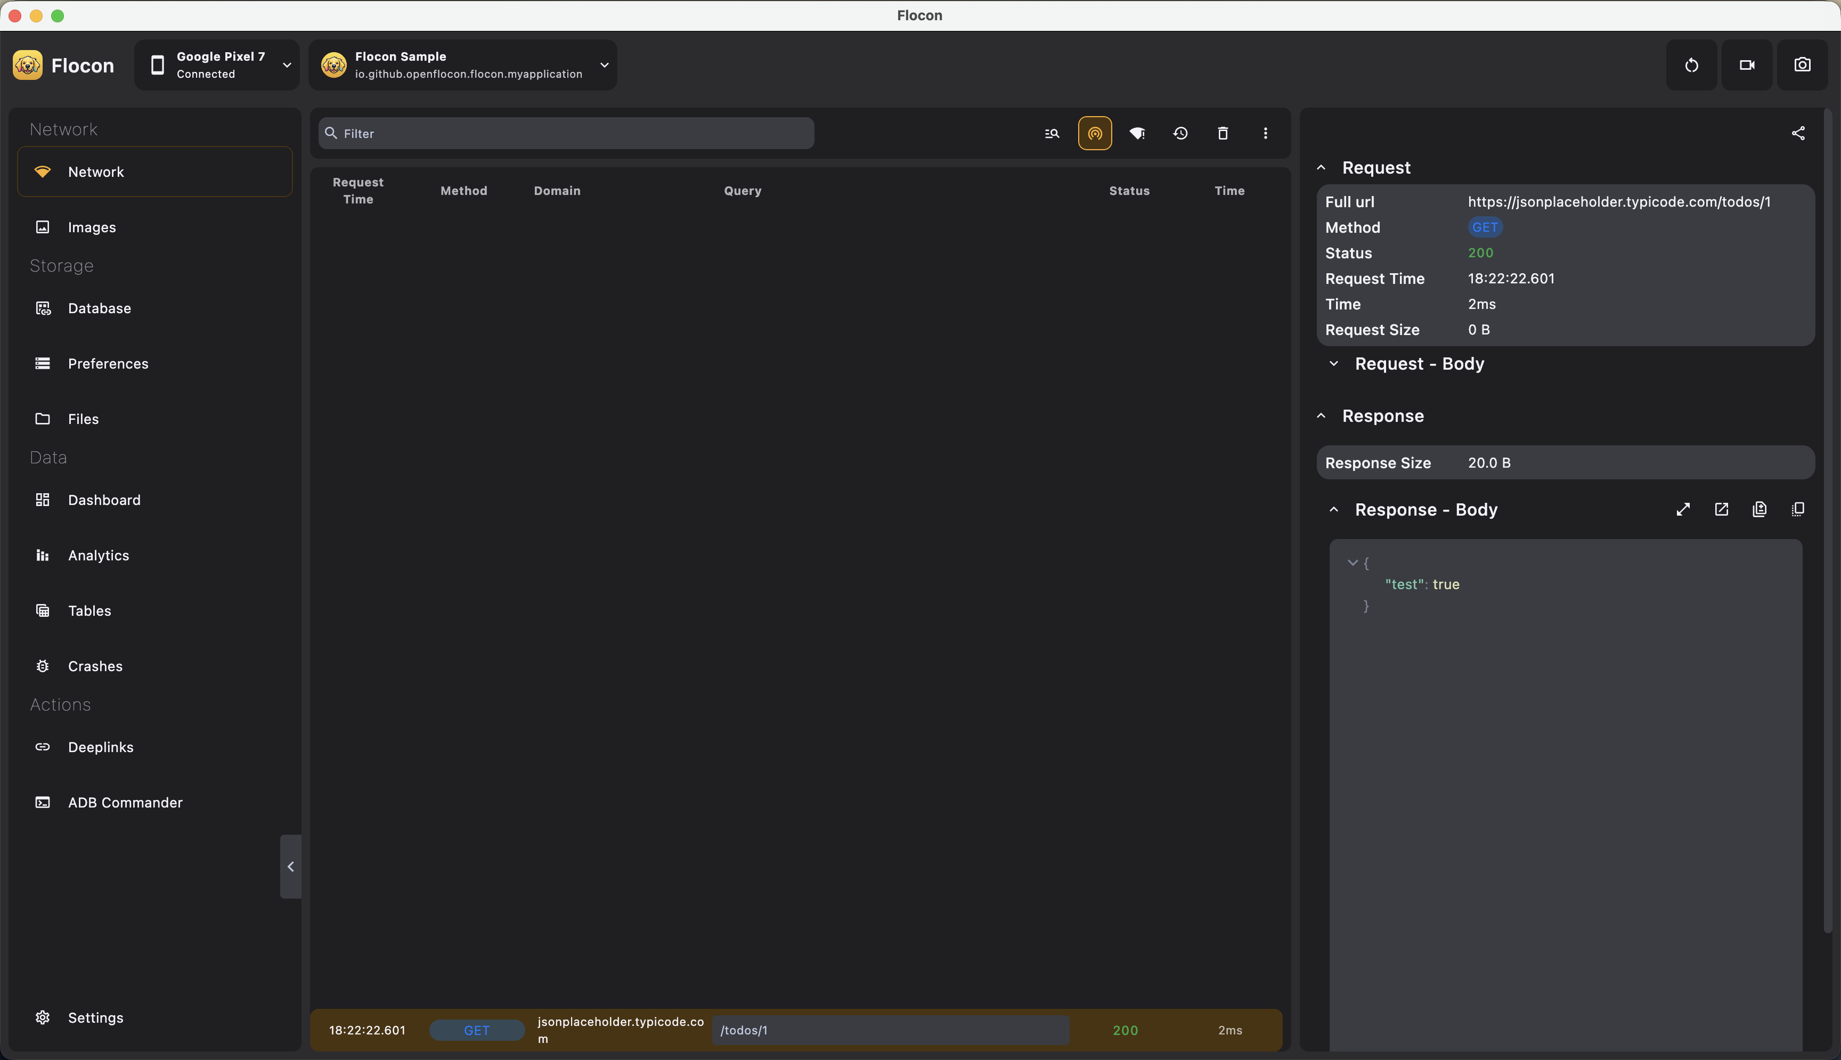The height and width of the screenshot is (1060, 1841).
Task: Click the full url value
Action: [1619, 202]
